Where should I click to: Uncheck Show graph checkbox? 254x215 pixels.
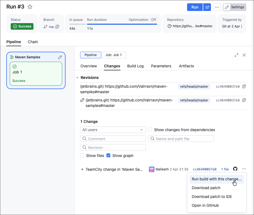click(x=108, y=155)
